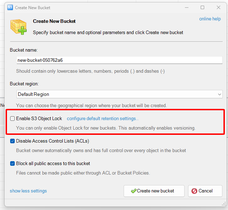Image resolution: width=228 pixels, height=210 pixels.
Task: Click the Create New Bucket title bar text
Action: click(32, 7)
